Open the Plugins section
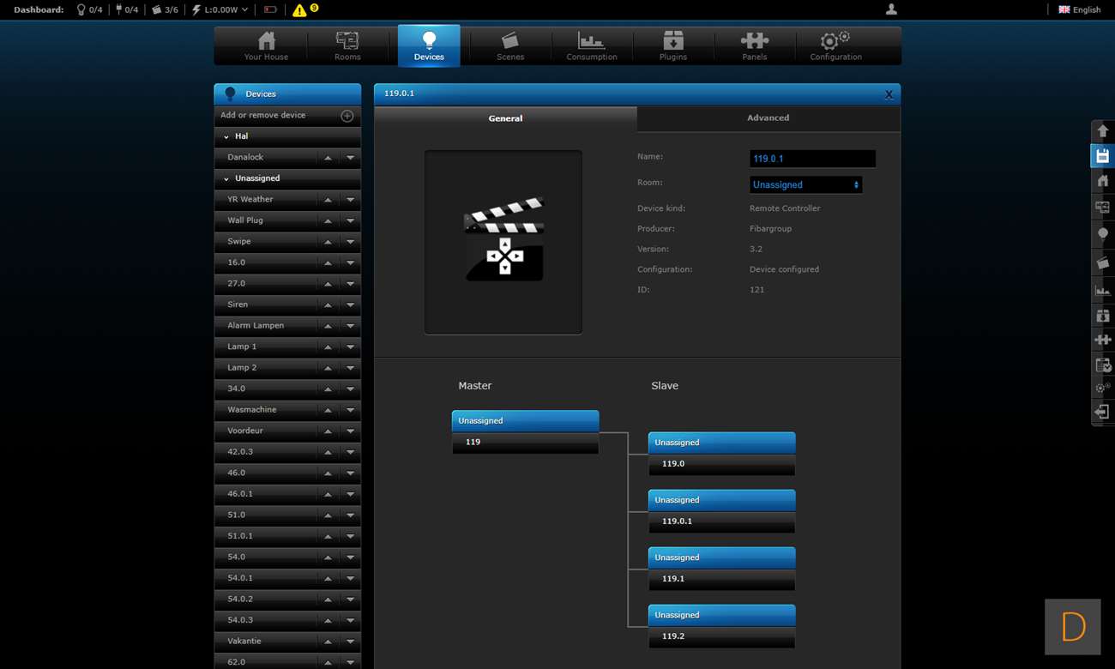This screenshot has height=669, width=1115. pos(673,46)
